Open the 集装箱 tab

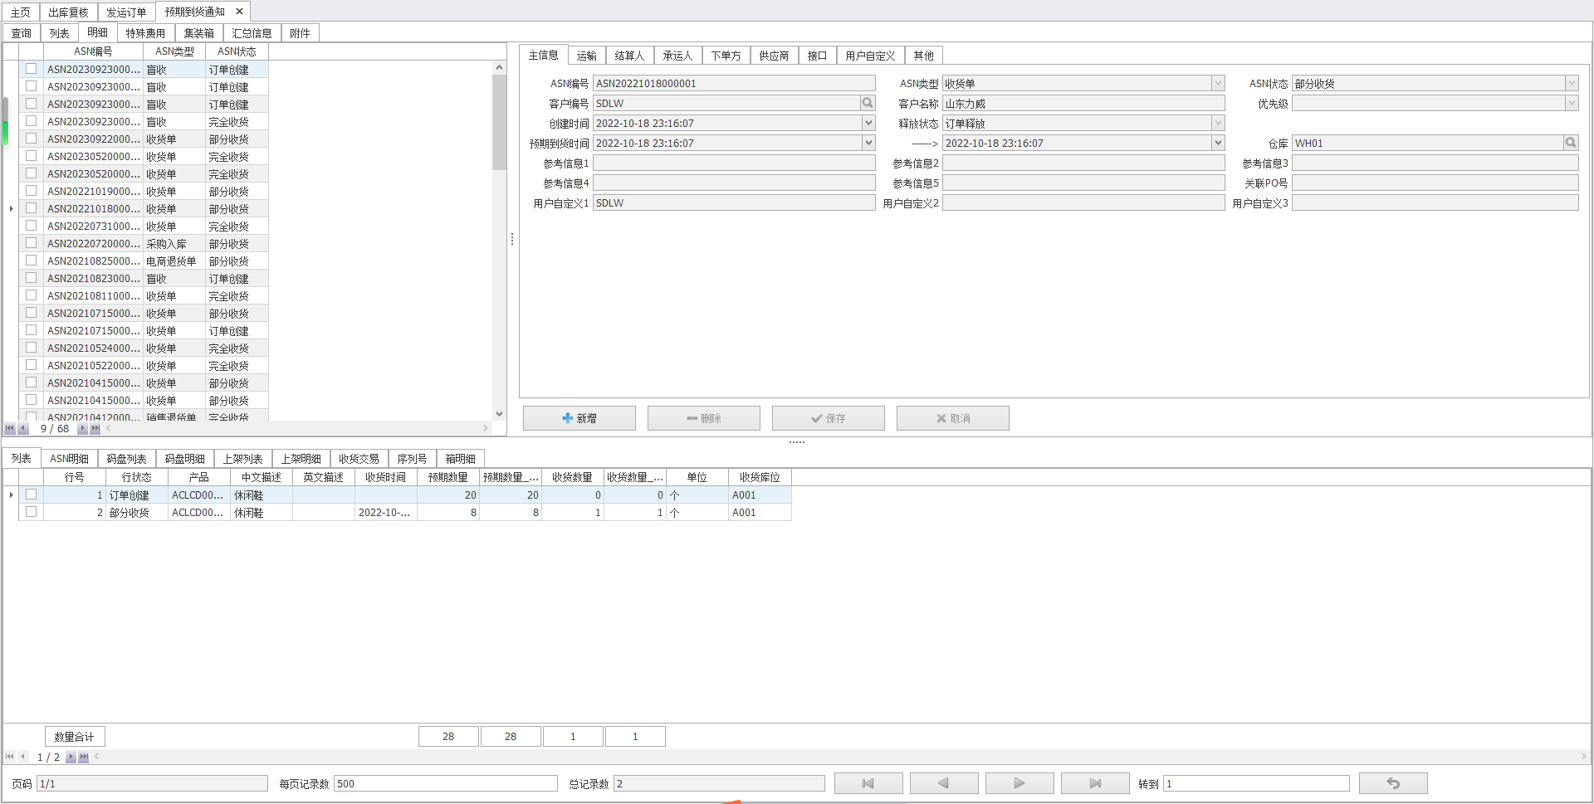[199, 33]
